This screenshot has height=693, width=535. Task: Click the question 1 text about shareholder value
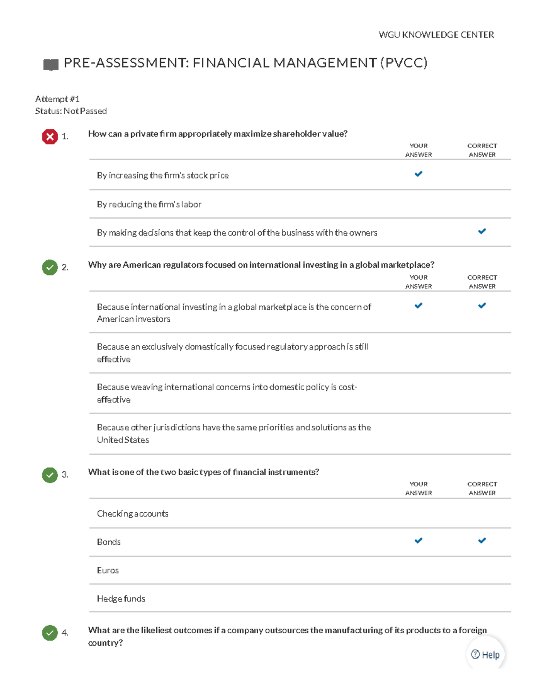(218, 134)
